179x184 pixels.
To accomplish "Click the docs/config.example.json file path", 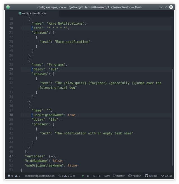I will [39, 176].
